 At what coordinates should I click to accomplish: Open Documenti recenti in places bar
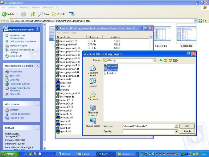pyautogui.click(x=93, y=71)
